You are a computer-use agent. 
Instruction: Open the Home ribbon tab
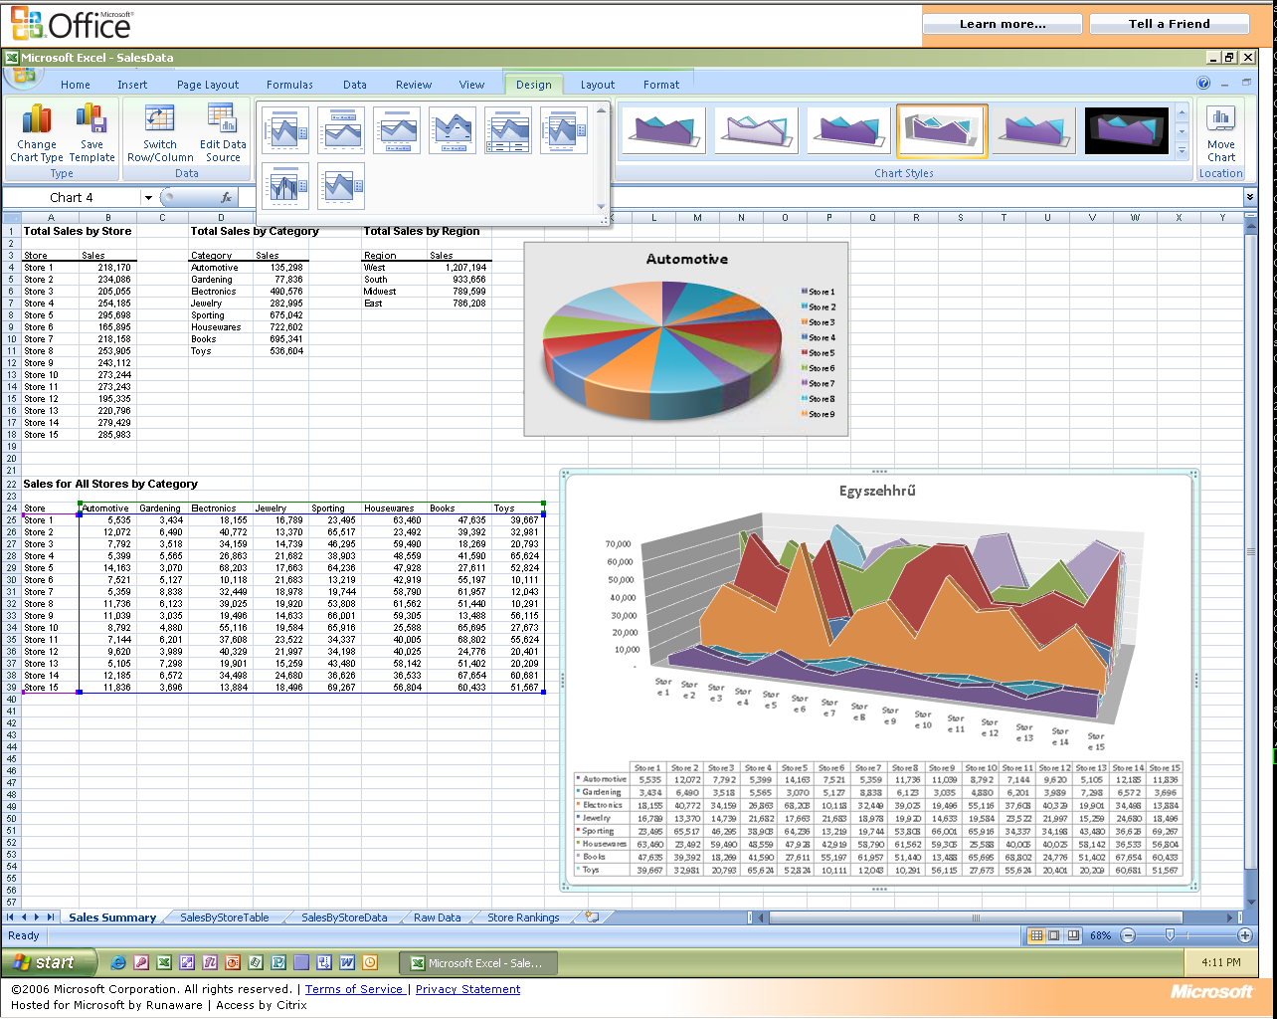click(x=76, y=85)
